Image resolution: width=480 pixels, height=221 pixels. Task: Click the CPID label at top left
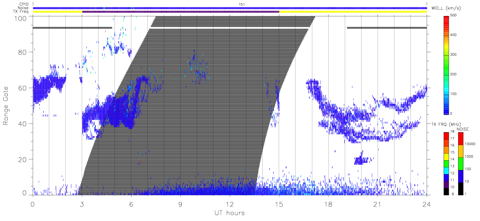pos(24,4)
